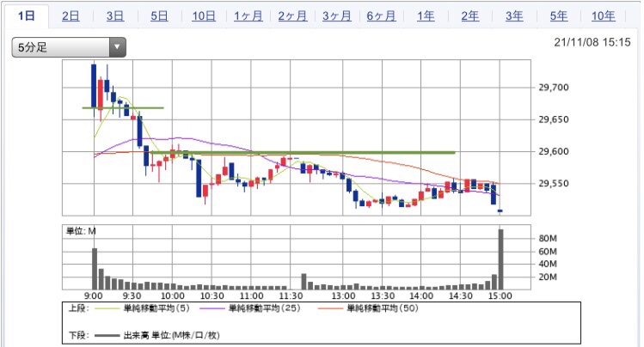Screen dimensions: 644x347
Task: Click the 10:00 time axis label
Action: 173,295
